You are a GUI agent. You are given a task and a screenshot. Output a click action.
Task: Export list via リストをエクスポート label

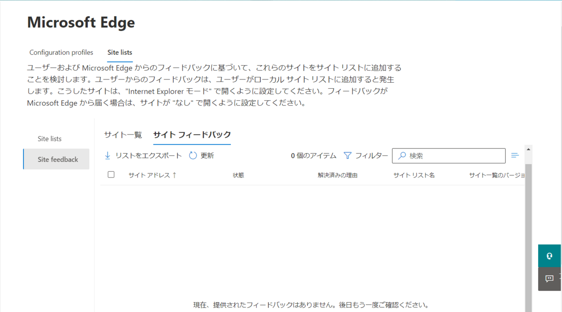click(x=148, y=156)
